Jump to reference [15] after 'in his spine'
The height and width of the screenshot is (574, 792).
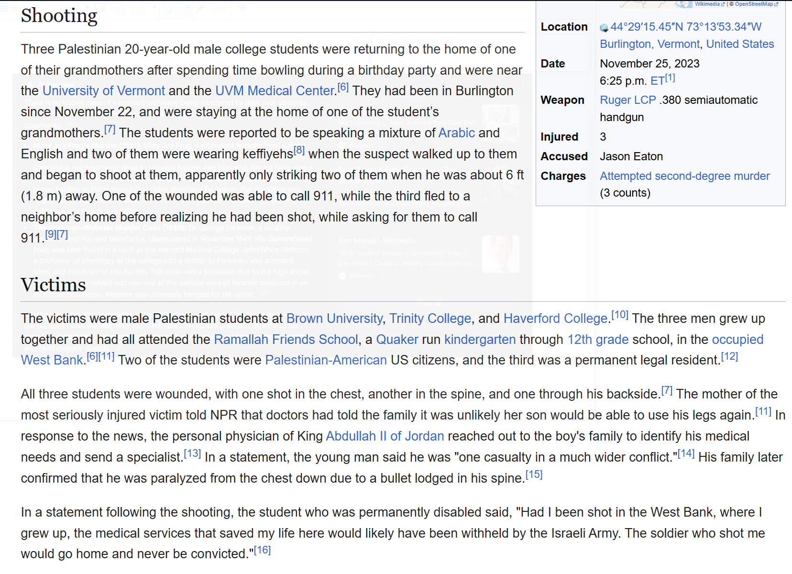pyautogui.click(x=534, y=475)
